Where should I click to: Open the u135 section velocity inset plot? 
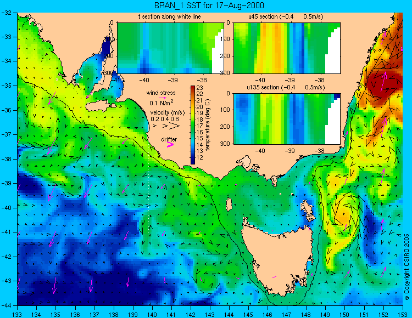pos(287,119)
